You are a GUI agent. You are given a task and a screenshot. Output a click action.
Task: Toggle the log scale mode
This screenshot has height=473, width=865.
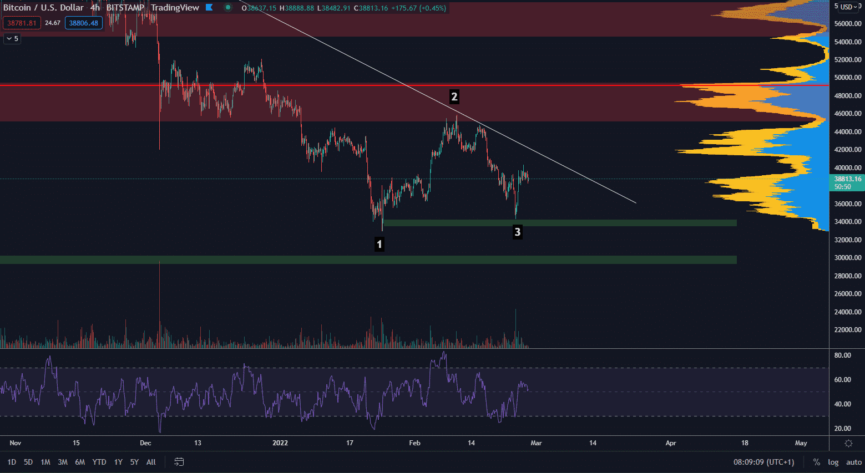point(833,462)
